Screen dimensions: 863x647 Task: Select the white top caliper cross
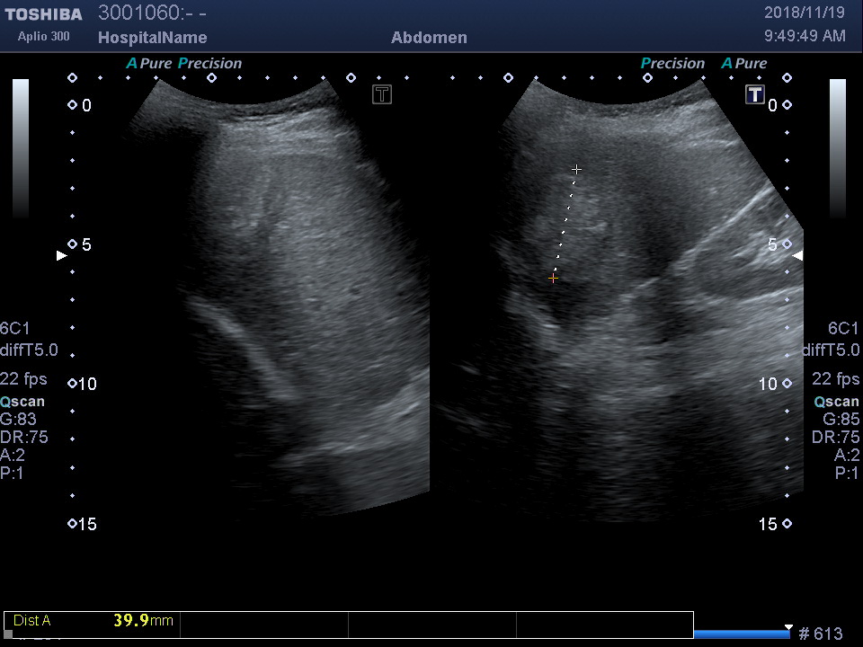[576, 169]
